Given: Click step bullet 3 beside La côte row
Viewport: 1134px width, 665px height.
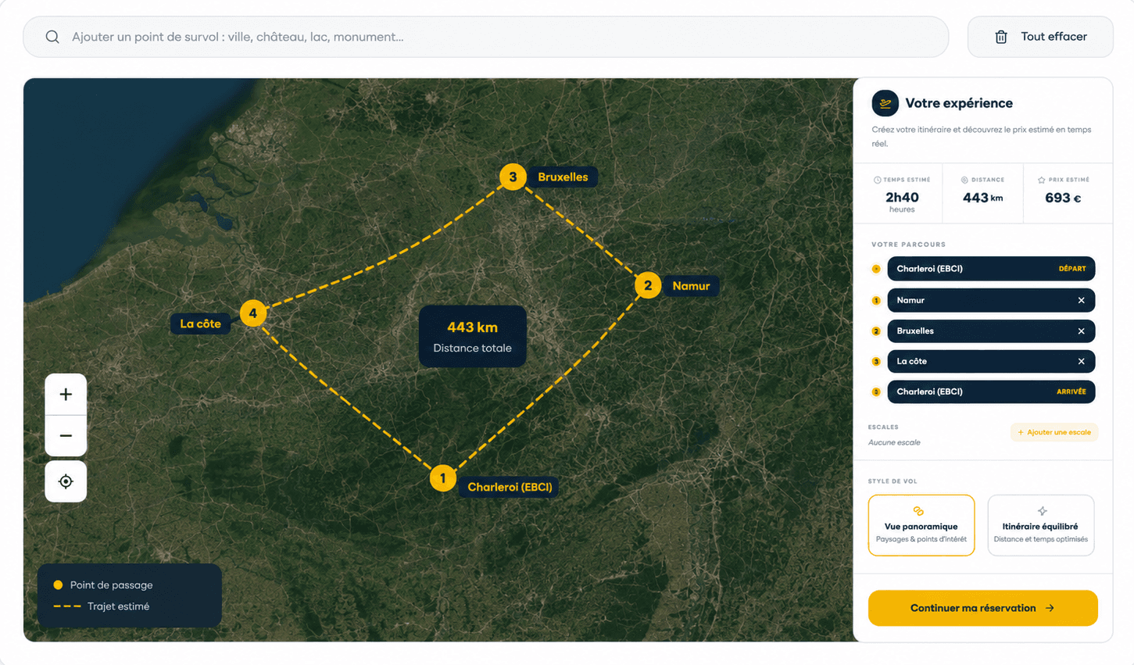Looking at the screenshot, I should 876,361.
